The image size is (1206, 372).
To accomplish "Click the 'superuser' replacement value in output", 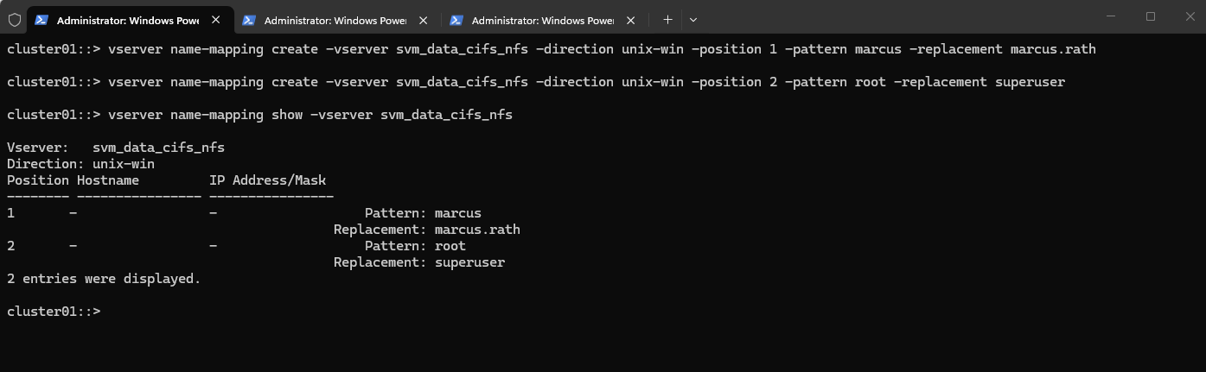I will [469, 262].
